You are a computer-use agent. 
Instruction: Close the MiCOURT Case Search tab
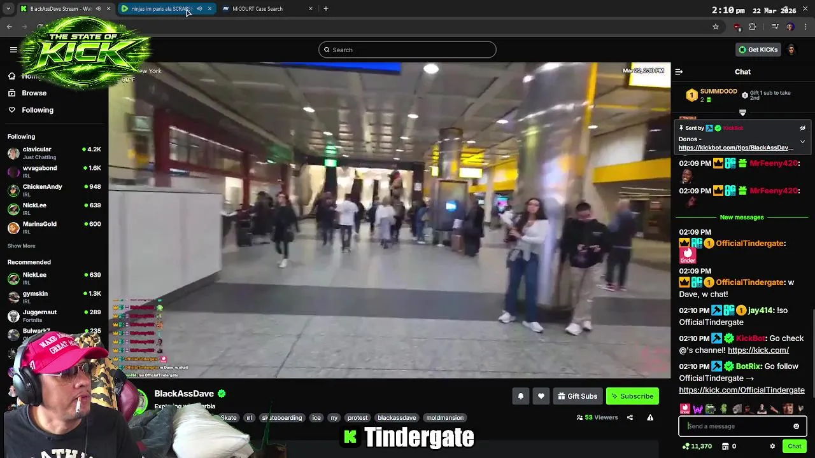[311, 9]
